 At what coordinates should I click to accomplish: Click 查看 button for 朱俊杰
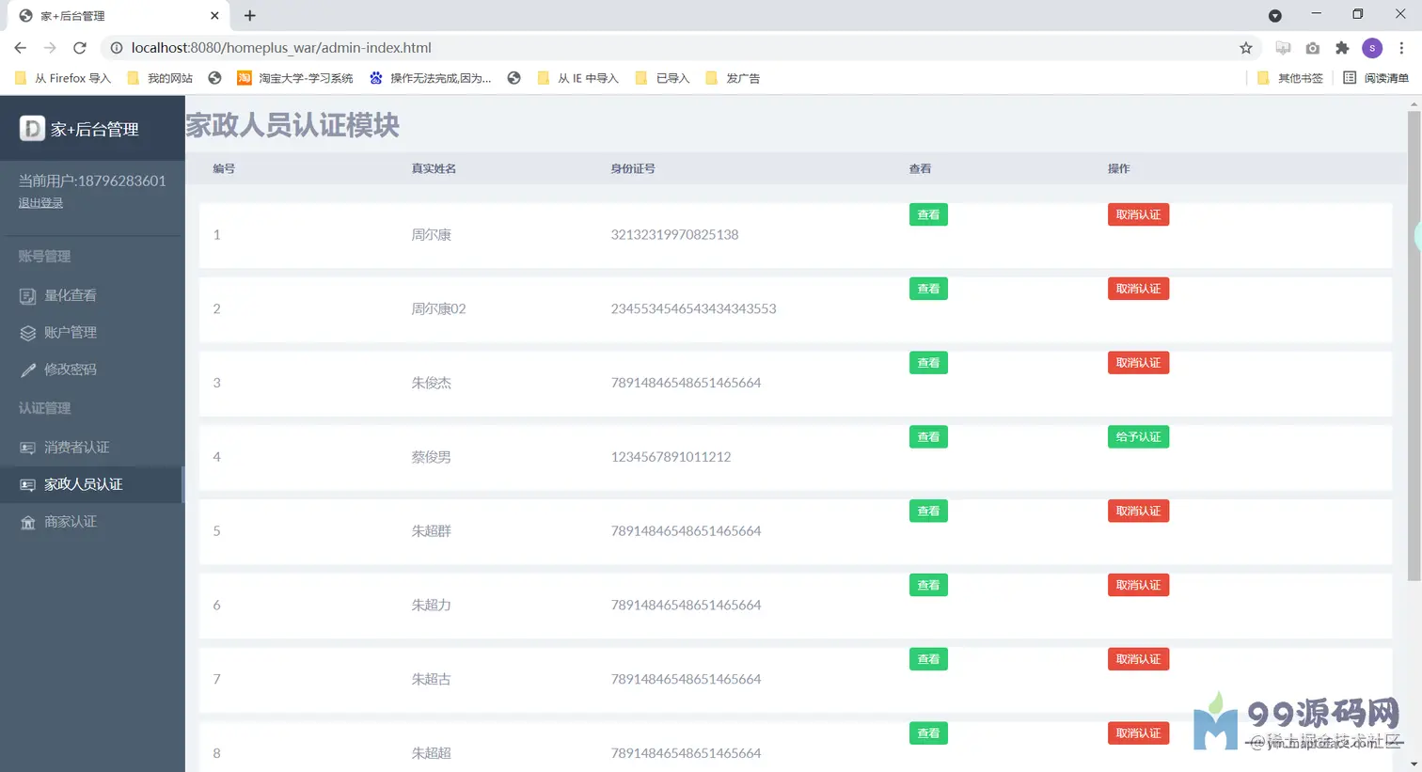928,363
